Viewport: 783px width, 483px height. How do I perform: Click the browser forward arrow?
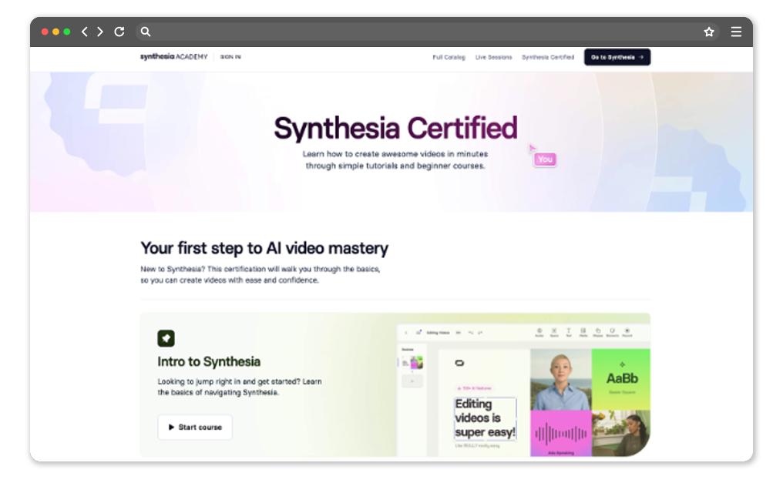point(100,32)
